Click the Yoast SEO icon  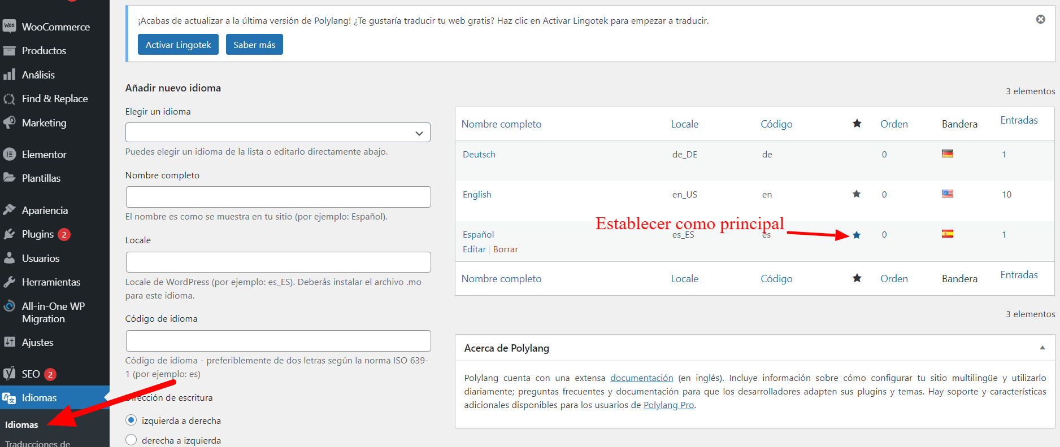pos(9,374)
